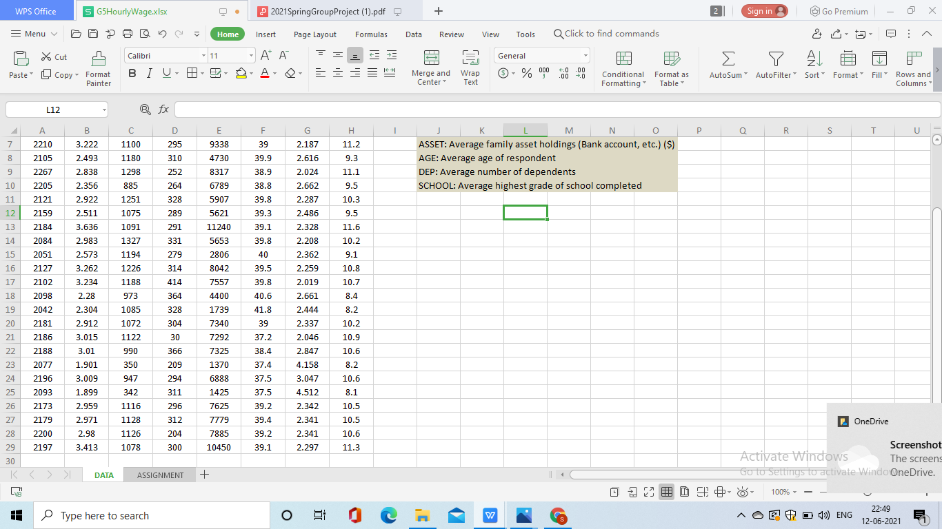The height and width of the screenshot is (529, 942).
Task: Apply comma style (000) number format
Action: (544, 73)
